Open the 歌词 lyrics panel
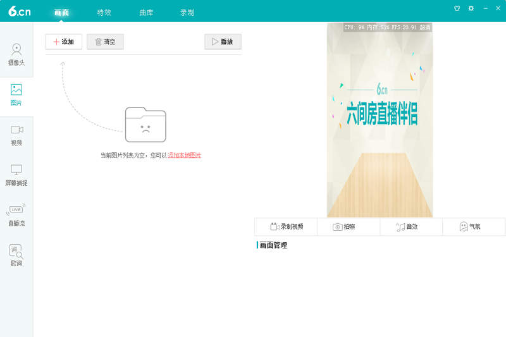 tap(16, 255)
